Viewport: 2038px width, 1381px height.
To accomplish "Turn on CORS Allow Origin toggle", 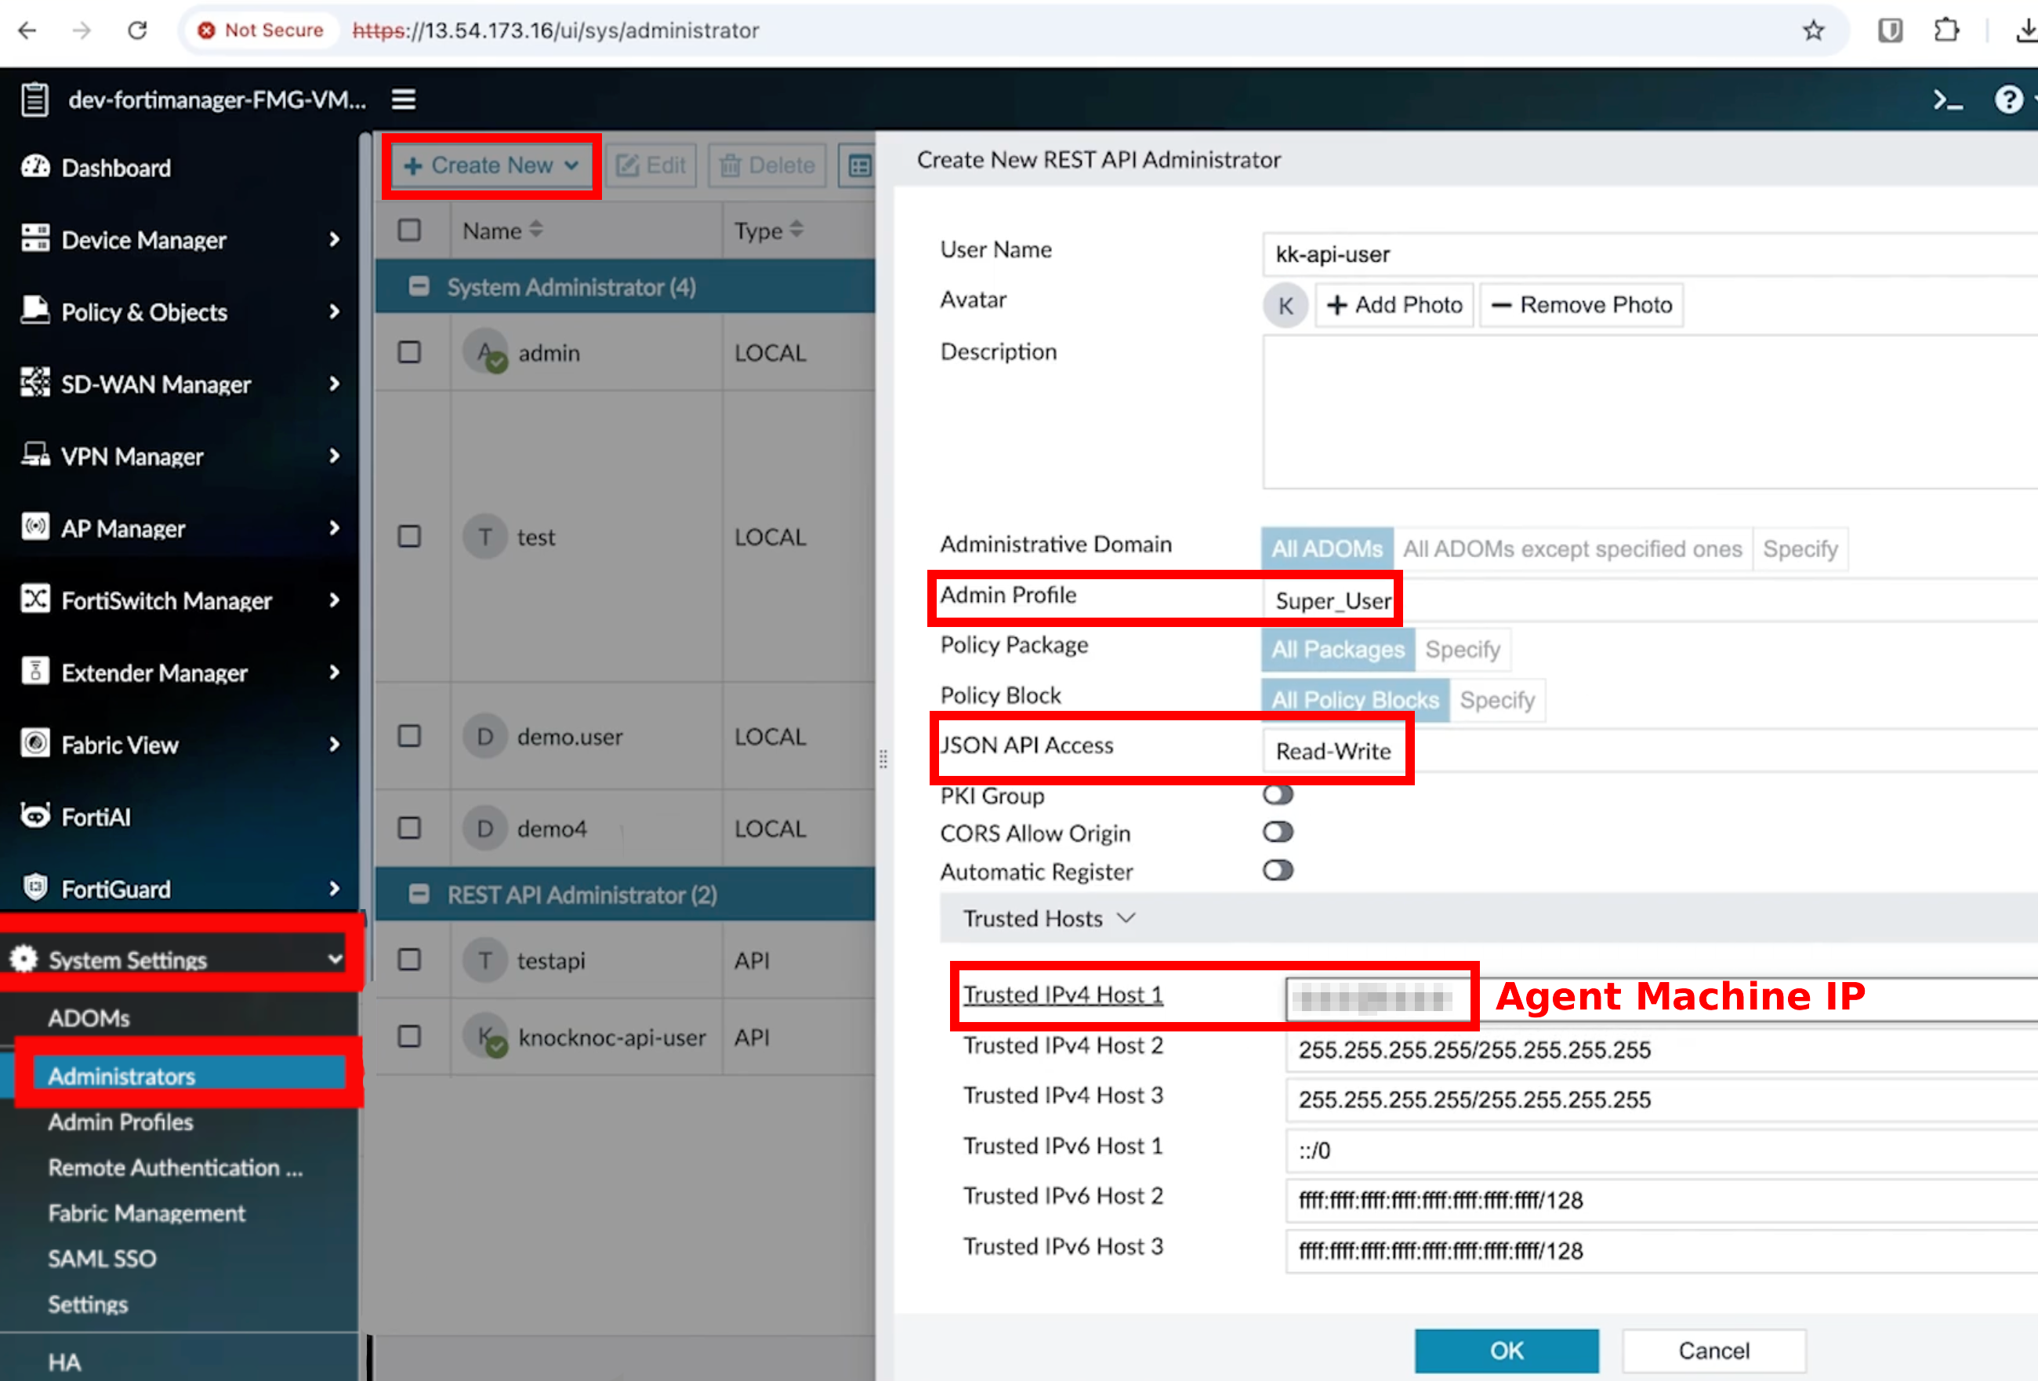I will pos(1278,832).
